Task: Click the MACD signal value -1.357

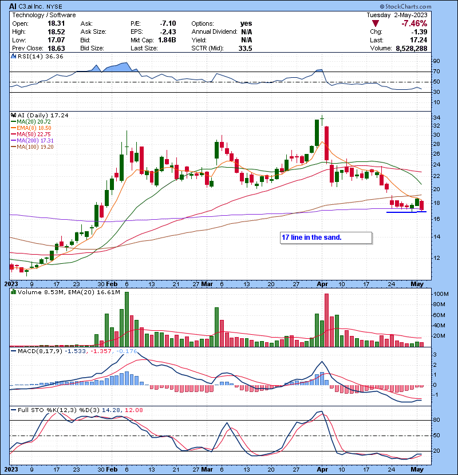Action: (101, 351)
